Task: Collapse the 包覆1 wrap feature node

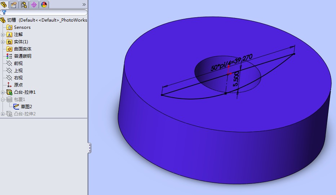Action: (x=3, y=99)
